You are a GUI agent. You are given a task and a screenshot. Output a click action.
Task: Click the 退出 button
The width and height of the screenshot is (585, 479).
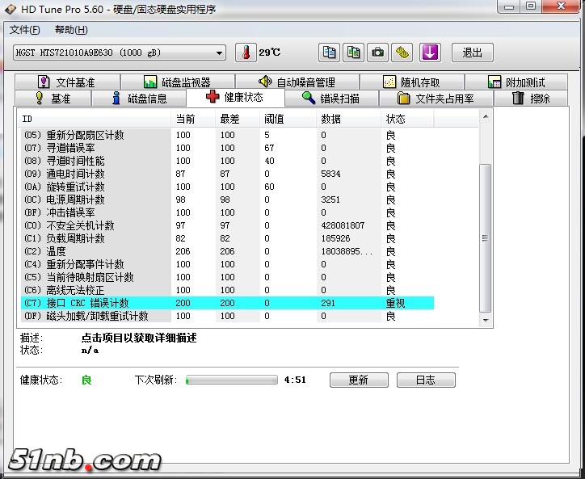pyautogui.click(x=473, y=53)
